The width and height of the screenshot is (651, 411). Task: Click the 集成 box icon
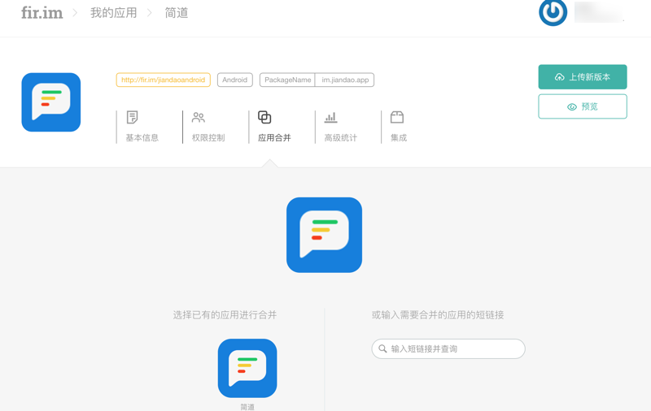pos(397,117)
